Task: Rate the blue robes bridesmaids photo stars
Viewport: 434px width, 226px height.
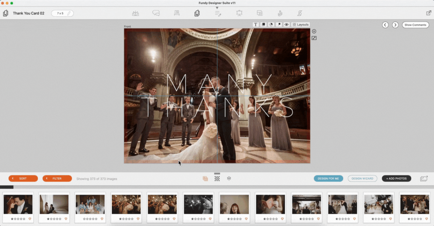Action: [90, 219]
